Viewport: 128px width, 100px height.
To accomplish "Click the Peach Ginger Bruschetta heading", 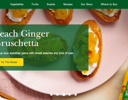I will (x=25, y=38).
